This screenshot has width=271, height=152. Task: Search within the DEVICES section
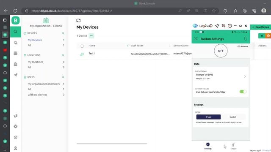(x=63, y=33)
